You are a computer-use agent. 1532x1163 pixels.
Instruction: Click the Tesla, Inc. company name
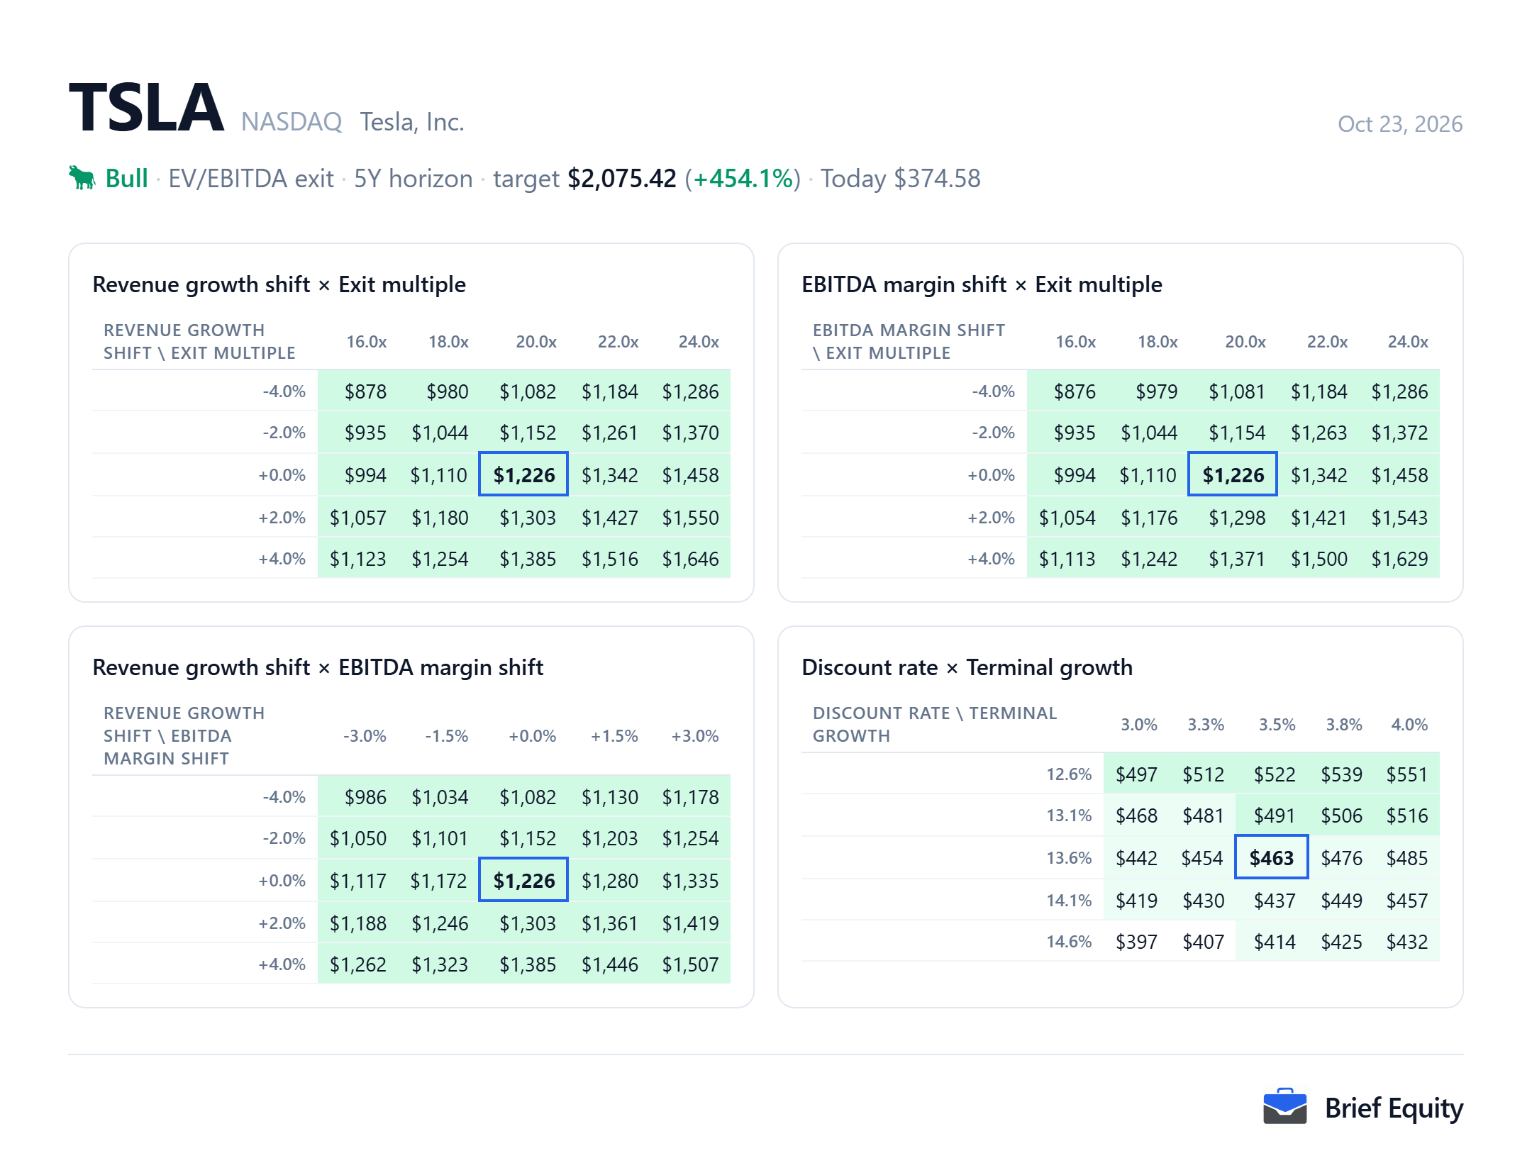(x=412, y=122)
